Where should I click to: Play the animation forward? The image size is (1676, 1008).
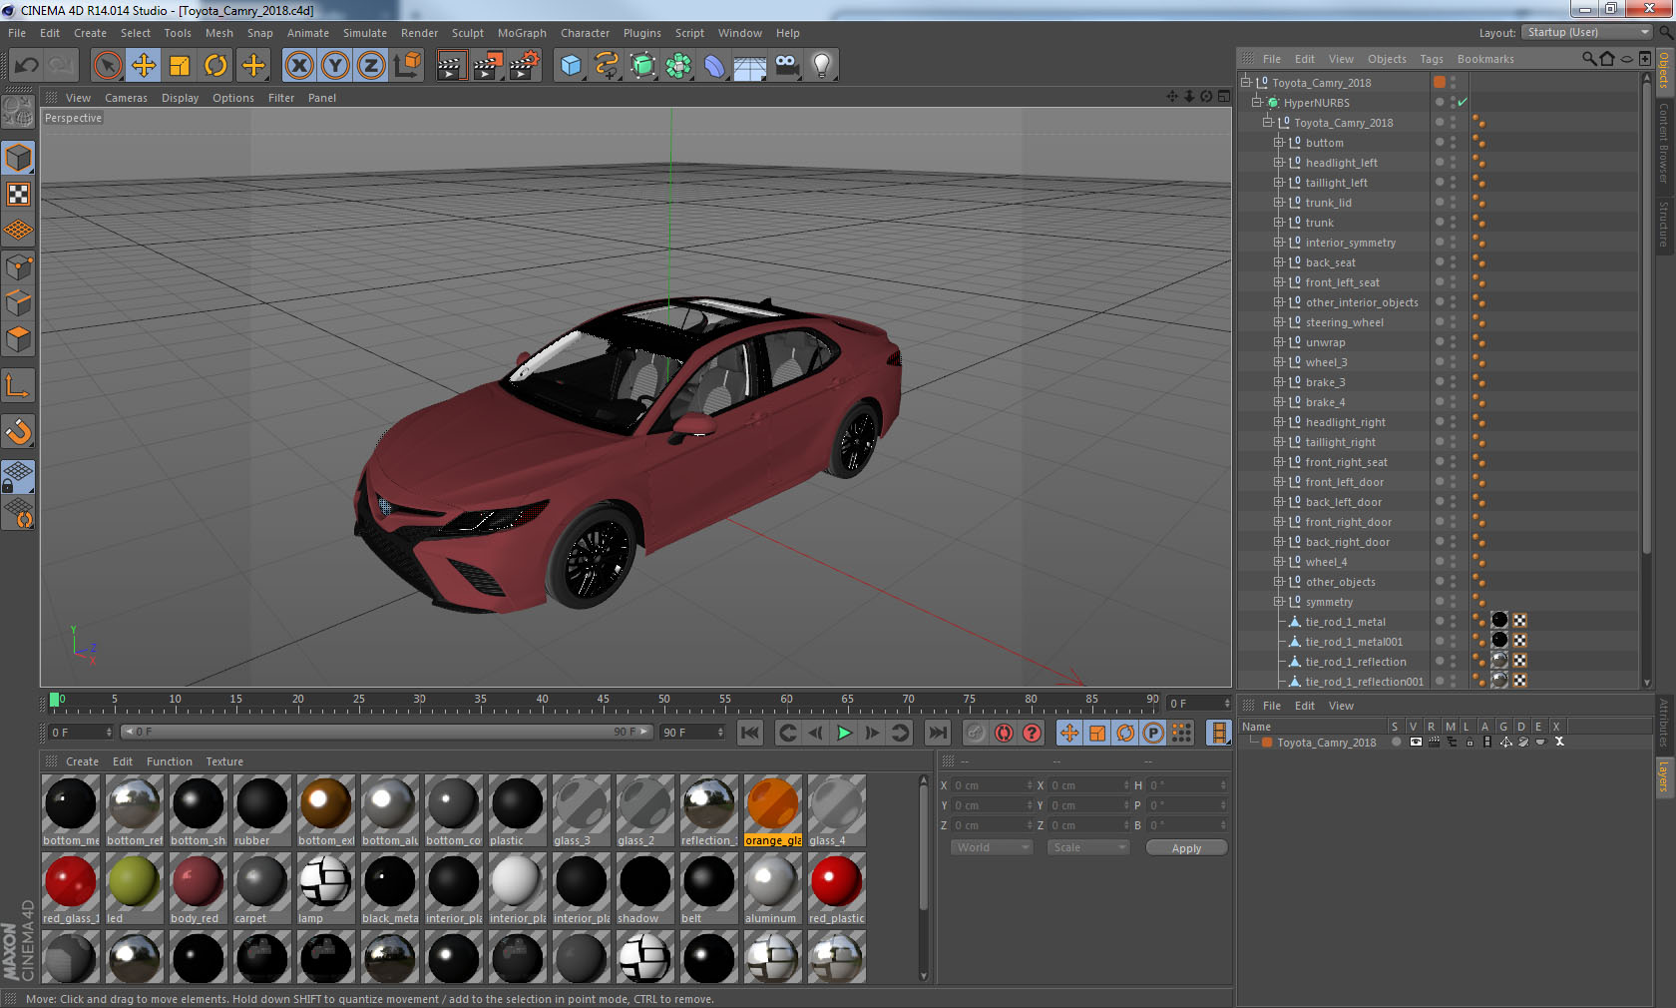pyautogui.click(x=844, y=733)
